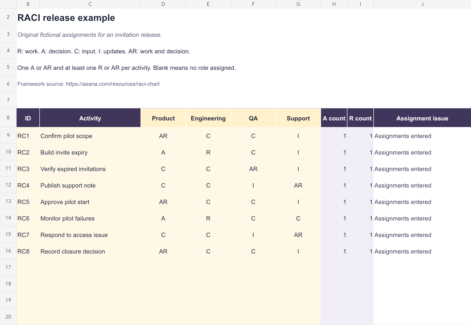Click the 'Assignment issue' header cell
The height and width of the screenshot is (325, 471).
coord(422,118)
